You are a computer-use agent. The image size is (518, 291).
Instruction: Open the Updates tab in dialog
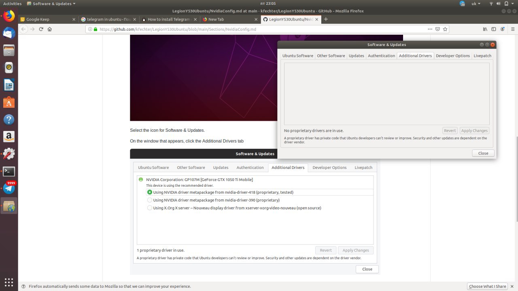pos(356,56)
